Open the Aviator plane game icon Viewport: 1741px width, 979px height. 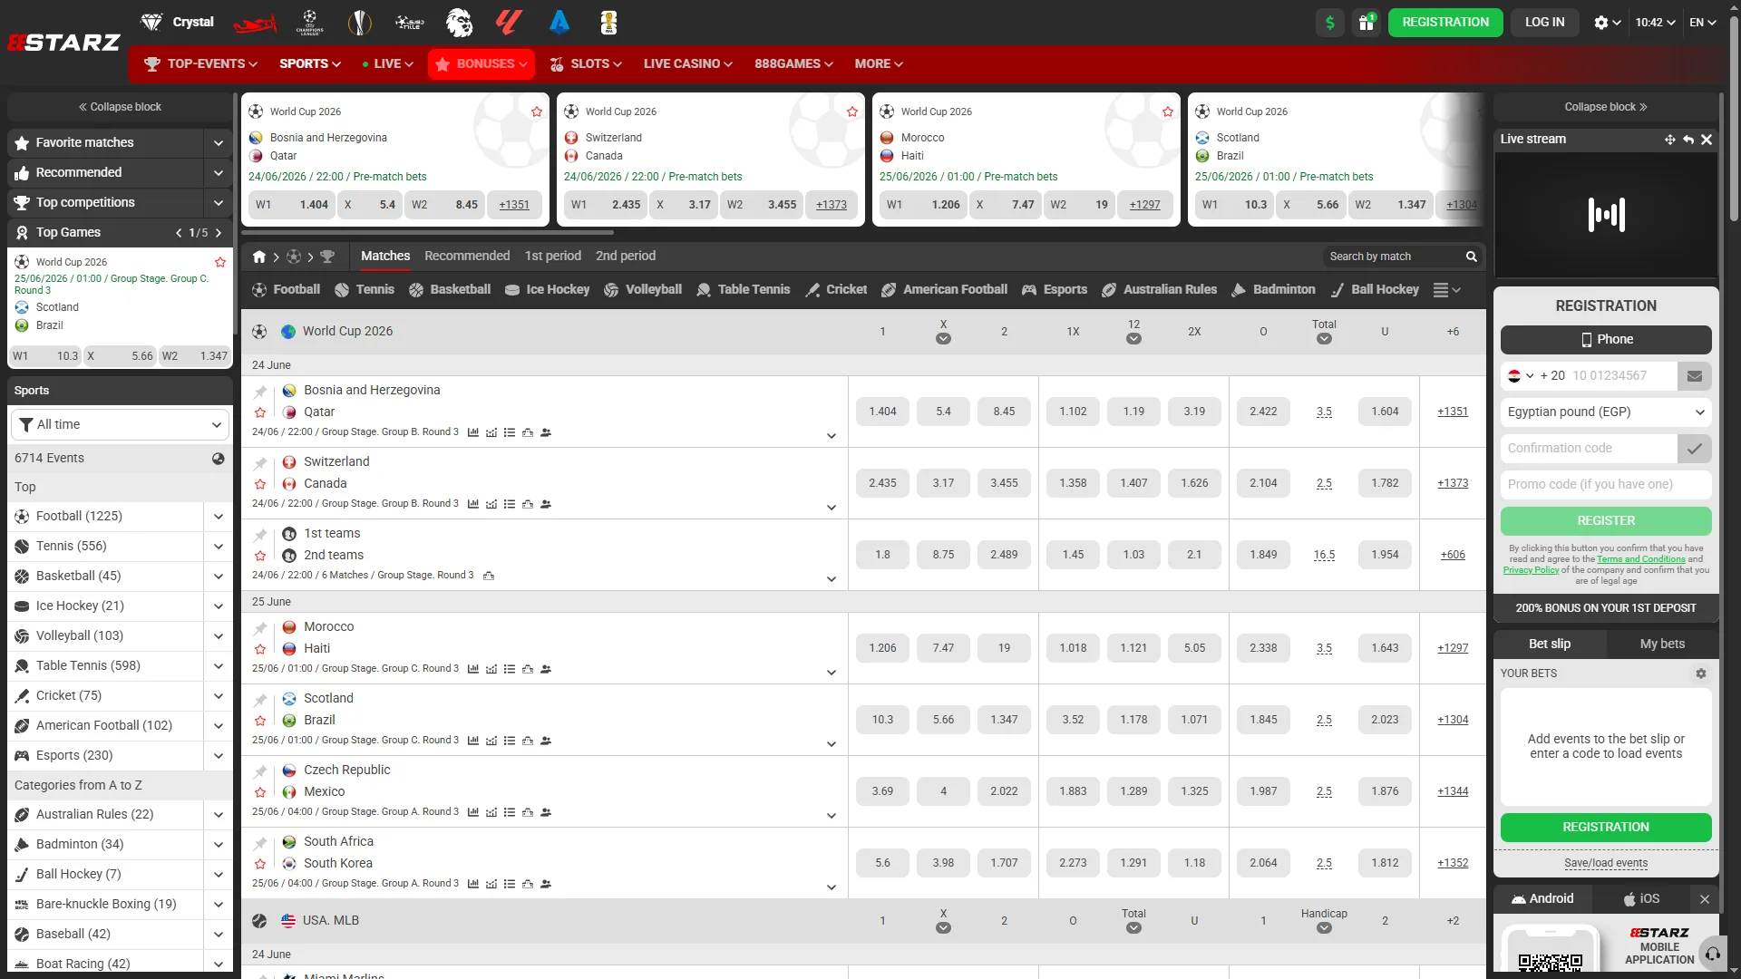(x=255, y=24)
